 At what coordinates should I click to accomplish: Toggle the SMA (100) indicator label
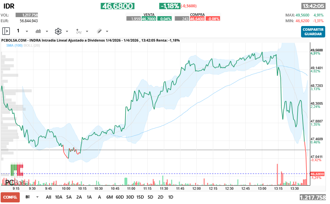point(14,45)
